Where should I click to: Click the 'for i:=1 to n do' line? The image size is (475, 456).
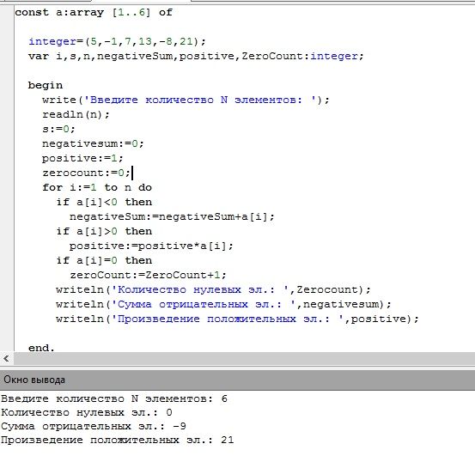pos(97,187)
